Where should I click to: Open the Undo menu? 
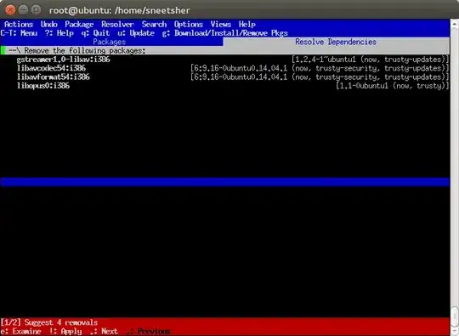pos(49,25)
